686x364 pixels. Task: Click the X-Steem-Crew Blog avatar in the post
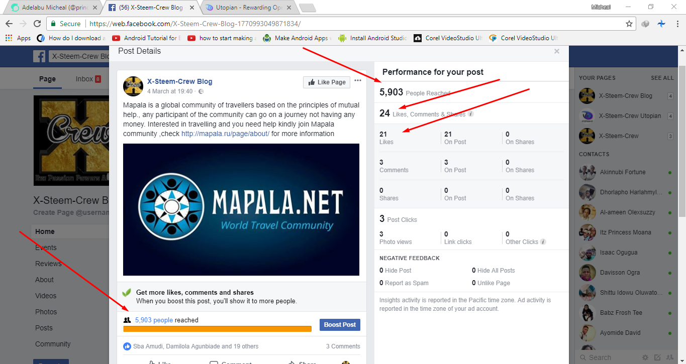[x=133, y=86]
